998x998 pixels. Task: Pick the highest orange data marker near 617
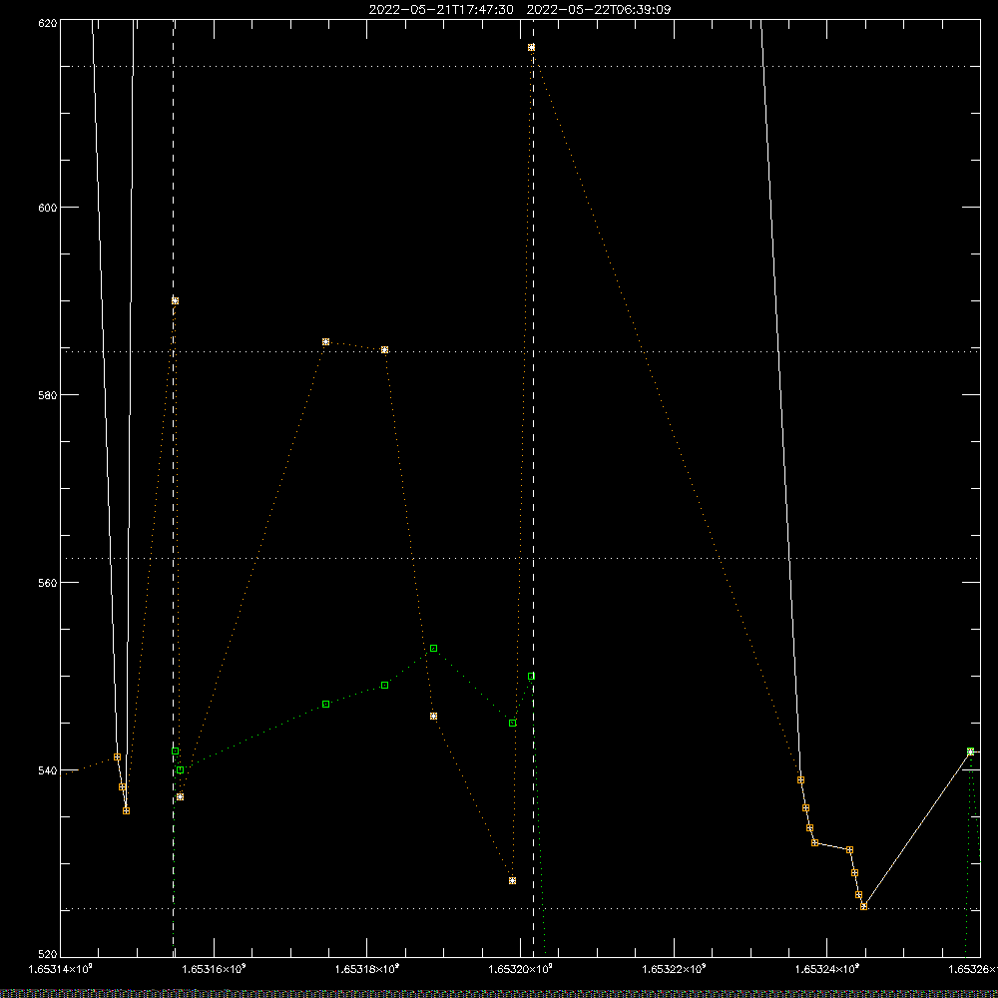(x=532, y=48)
